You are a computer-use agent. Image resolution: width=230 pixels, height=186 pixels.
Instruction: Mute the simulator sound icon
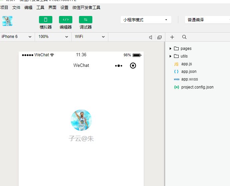pos(150,37)
